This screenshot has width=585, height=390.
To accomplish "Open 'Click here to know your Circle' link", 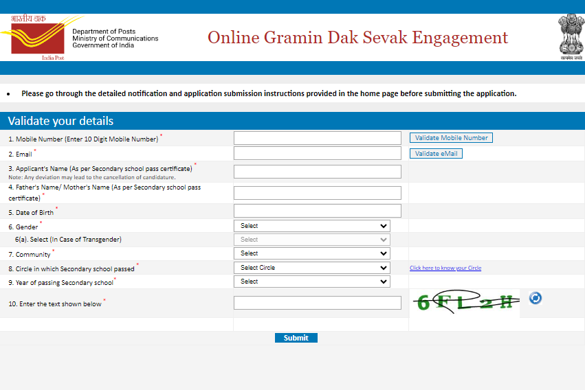I will tap(445, 268).
